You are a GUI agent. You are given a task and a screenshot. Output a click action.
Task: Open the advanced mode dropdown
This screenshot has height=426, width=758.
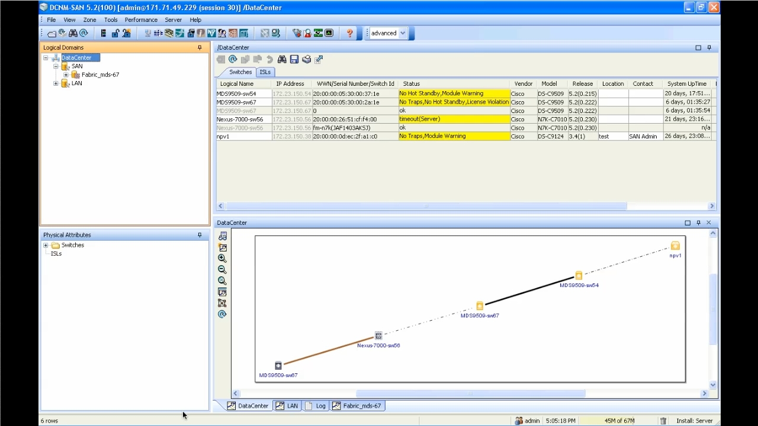click(x=403, y=33)
